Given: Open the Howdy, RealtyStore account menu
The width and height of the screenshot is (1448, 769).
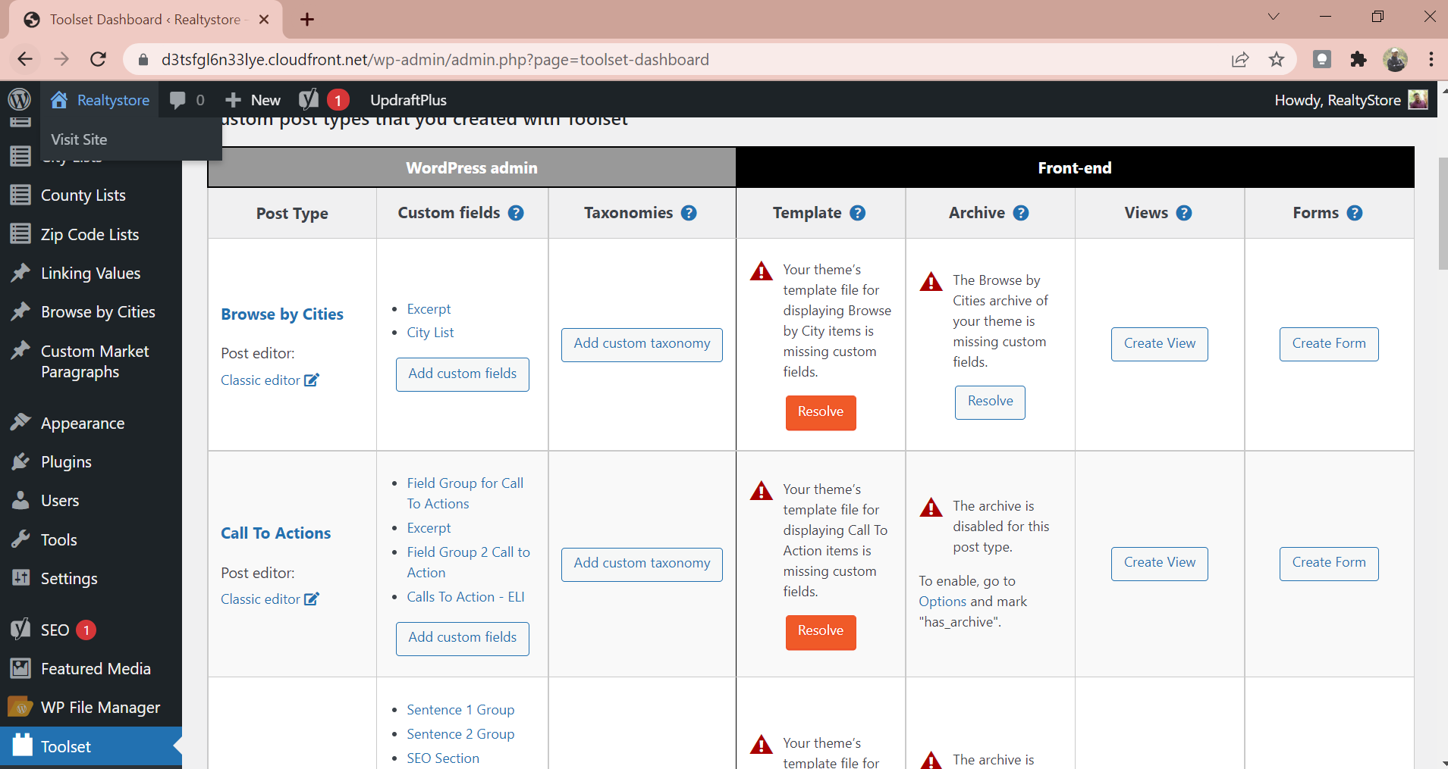Looking at the screenshot, I should (x=1350, y=100).
